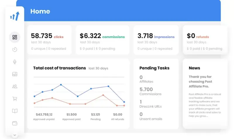Expand sidebar with the bottom chevron arrow
Viewport: 234px width, 139px height.
(15, 135)
